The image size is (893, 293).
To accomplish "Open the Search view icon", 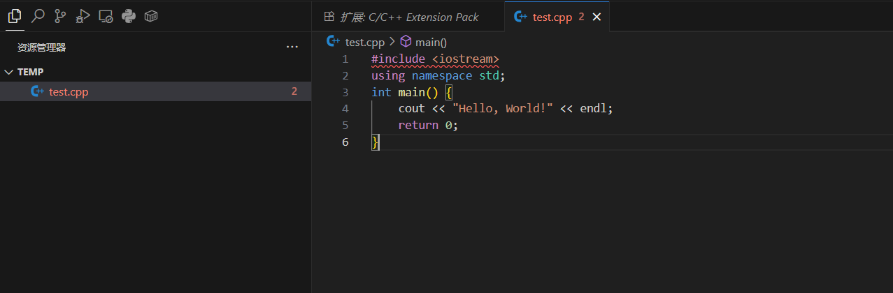I will [x=38, y=16].
